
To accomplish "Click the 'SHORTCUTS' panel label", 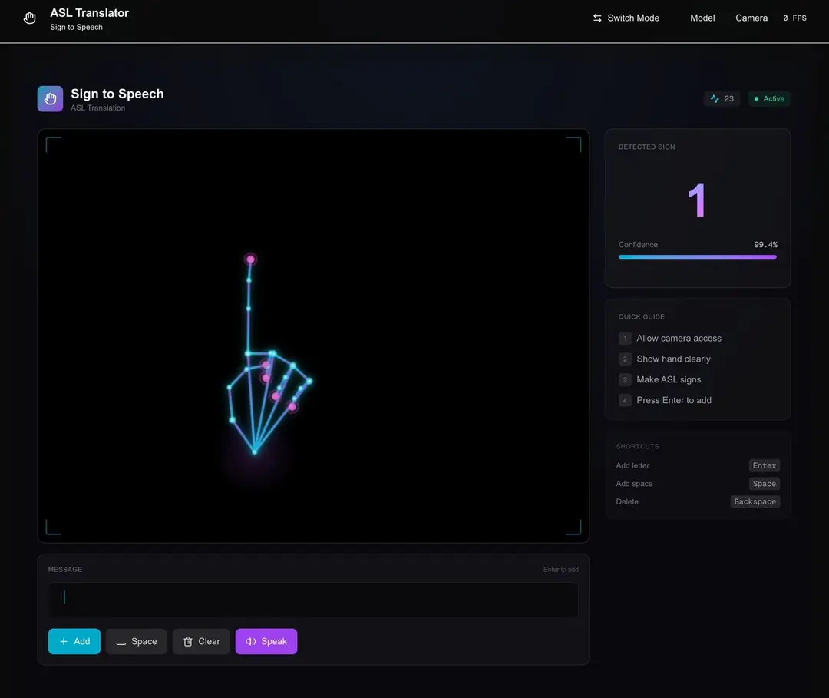I will (637, 446).
